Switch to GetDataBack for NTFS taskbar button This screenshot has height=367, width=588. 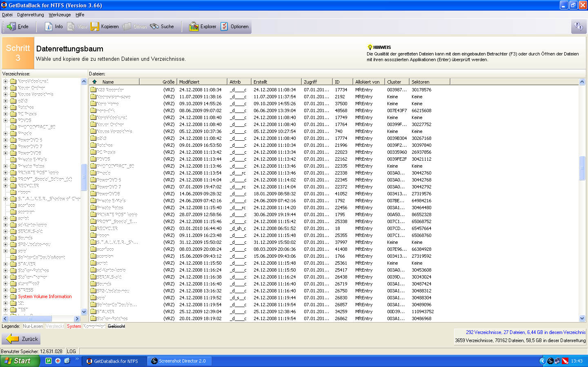(x=114, y=361)
